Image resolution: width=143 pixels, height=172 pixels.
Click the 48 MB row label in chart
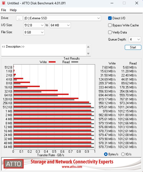8,143
